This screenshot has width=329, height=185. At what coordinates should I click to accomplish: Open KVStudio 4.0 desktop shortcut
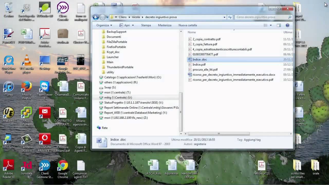pos(45,10)
